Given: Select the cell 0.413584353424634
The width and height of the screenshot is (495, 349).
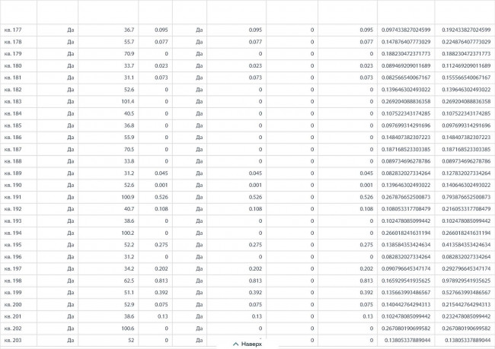Looking at the screenshot, I should (x=466, y=245).
